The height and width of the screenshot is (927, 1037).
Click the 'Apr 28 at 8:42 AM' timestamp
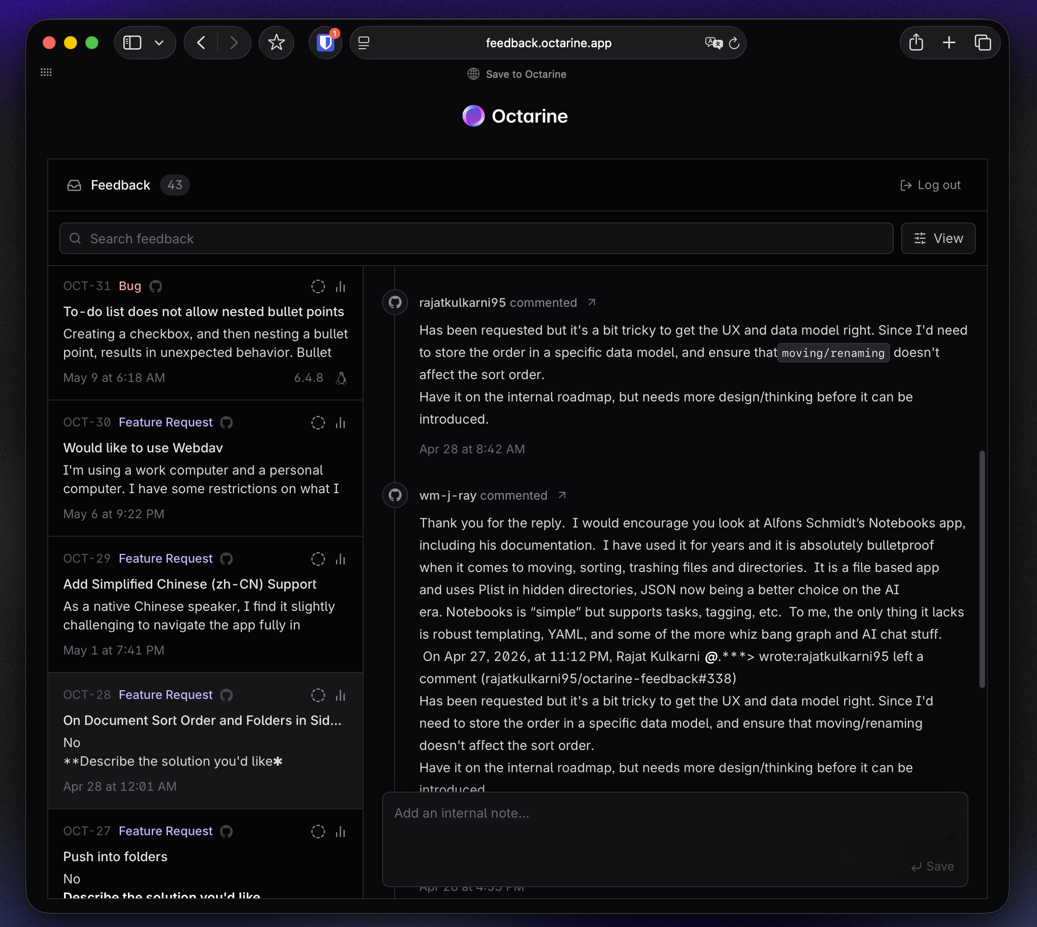click(x=472, y=449)
